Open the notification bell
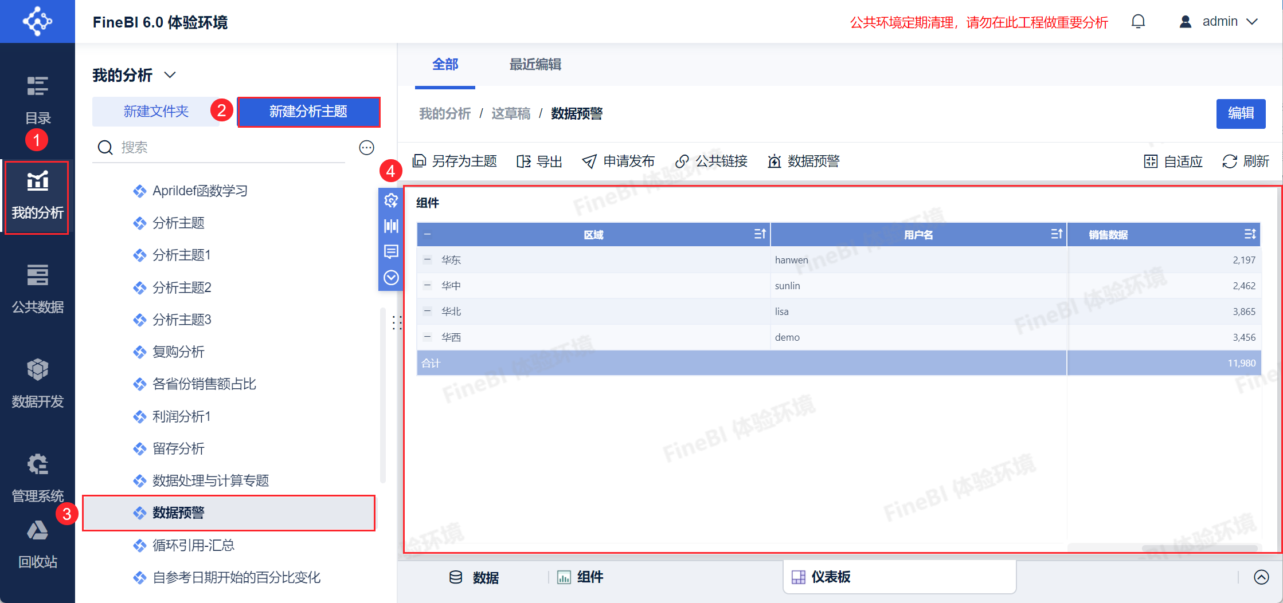Viewport: 1283px width, 603px height. [1138, 22]
